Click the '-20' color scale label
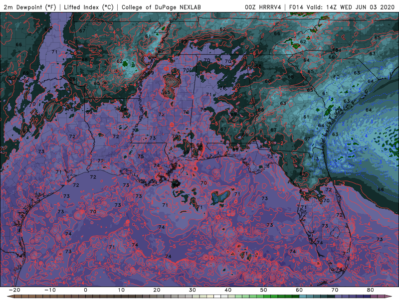The width and height of the screenshot is (399, 299). 14,290
